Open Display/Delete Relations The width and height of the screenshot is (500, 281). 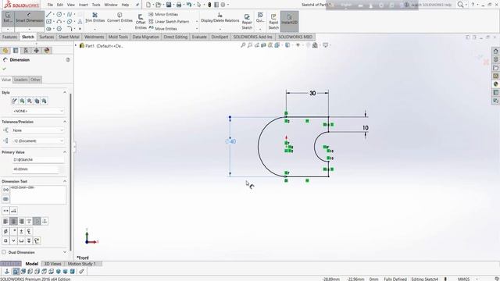[x=220, y=17]
